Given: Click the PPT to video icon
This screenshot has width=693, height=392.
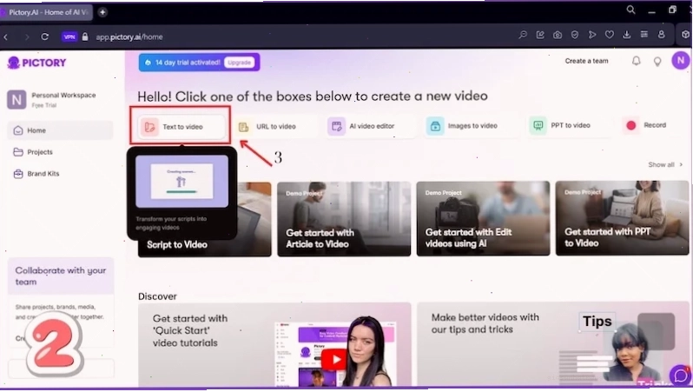Looking at the screenshot, I should 538,126.
